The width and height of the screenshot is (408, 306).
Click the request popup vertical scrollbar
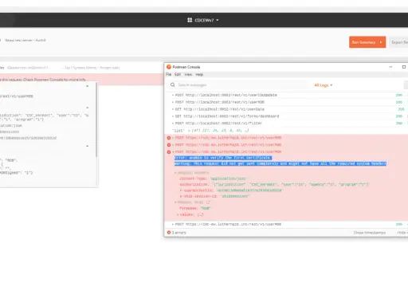click(96, 120)
